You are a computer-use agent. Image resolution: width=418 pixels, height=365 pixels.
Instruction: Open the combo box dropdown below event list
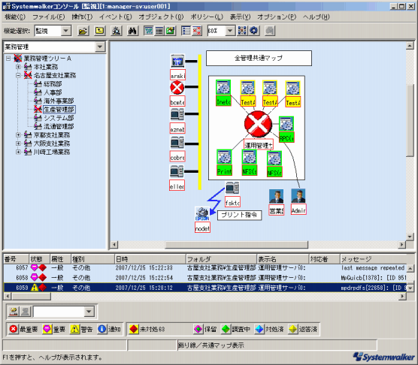coord(89,312)
